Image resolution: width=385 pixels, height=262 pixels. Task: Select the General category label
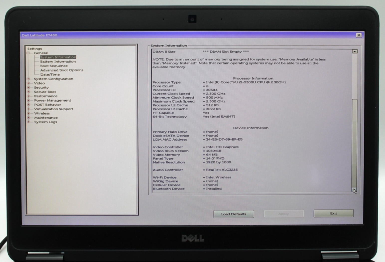coord(41,53)
